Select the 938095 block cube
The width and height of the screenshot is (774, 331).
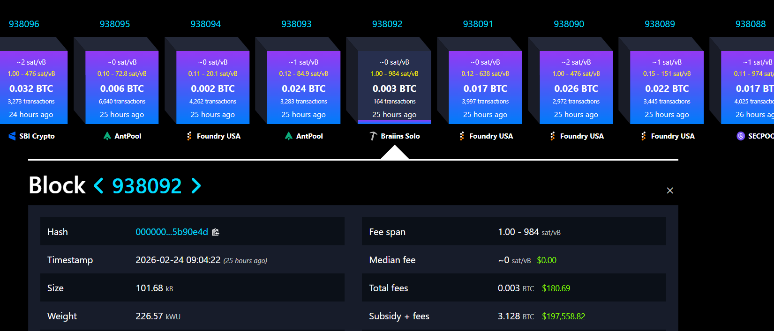122,88
